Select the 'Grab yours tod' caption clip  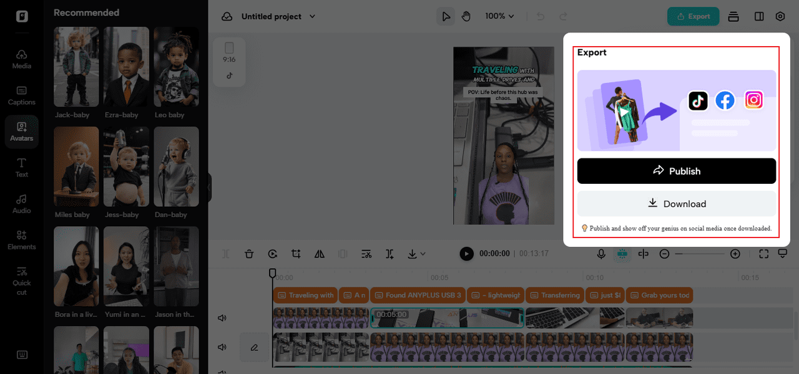point(659,295)
